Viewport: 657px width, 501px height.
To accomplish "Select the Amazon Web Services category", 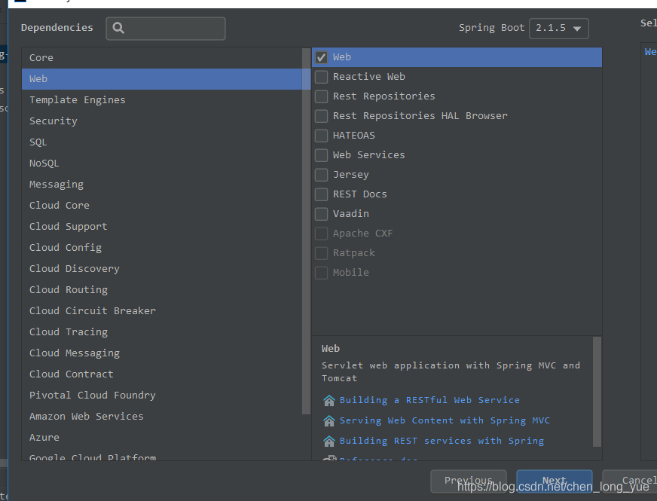I will (x=163, y=417).
